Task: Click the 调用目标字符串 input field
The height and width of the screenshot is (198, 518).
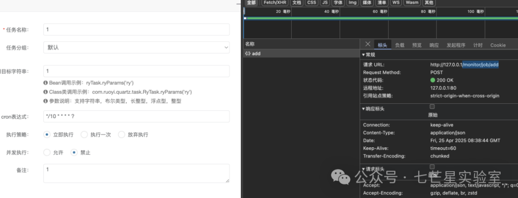Action: click(x=136, y=71)
